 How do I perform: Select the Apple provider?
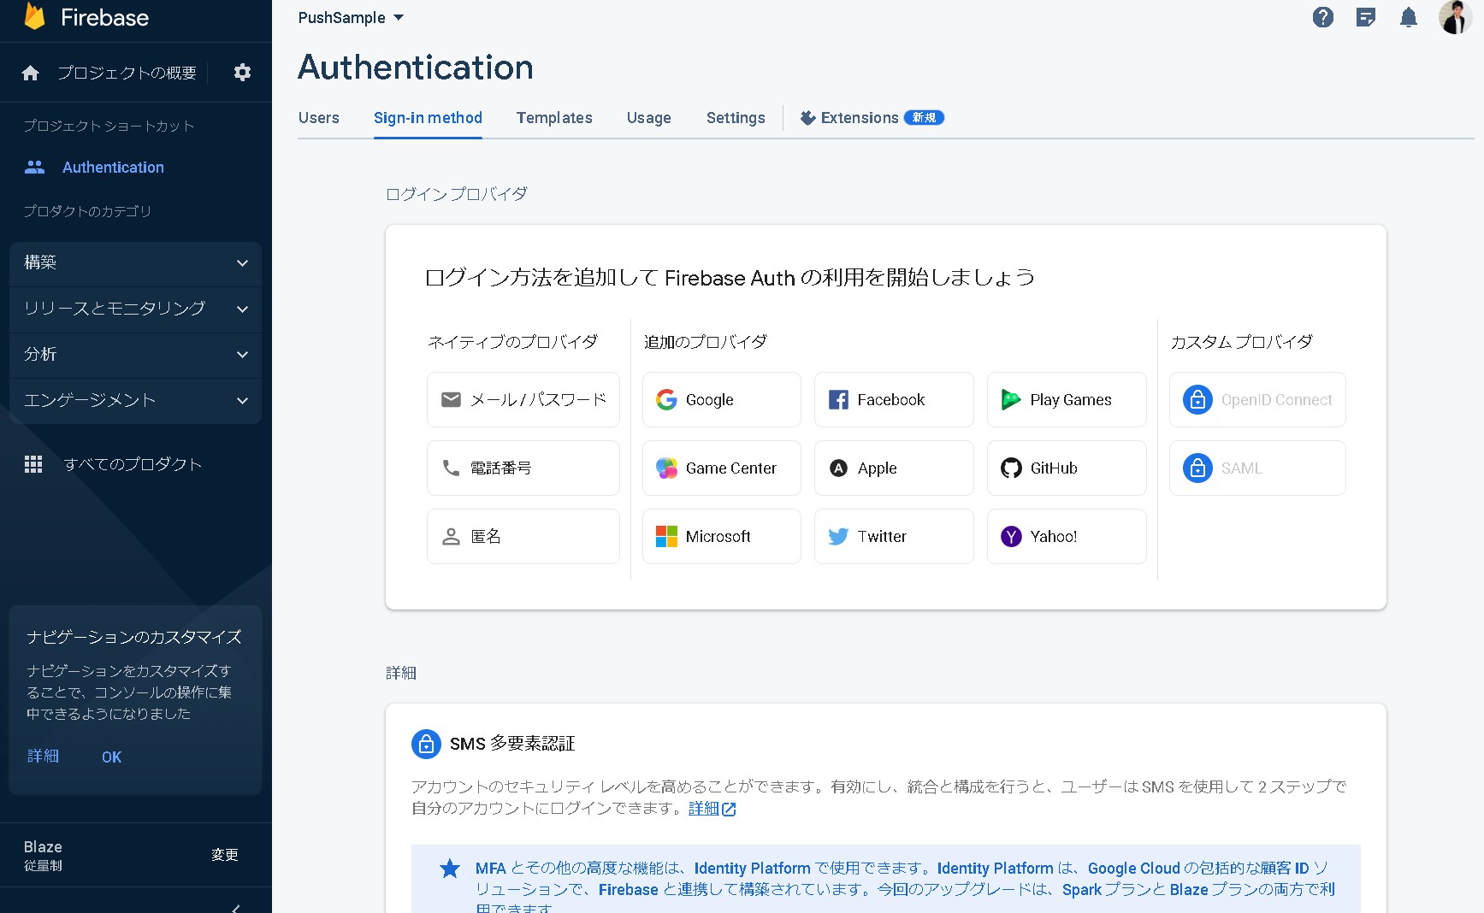(893, 468)
